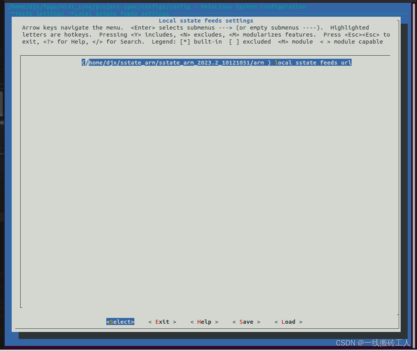
Task: Activate the <Select> button
Action: tap(120, 321)
